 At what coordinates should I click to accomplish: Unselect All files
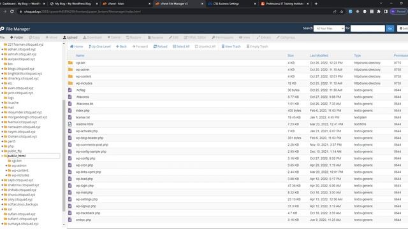point(205,46)
